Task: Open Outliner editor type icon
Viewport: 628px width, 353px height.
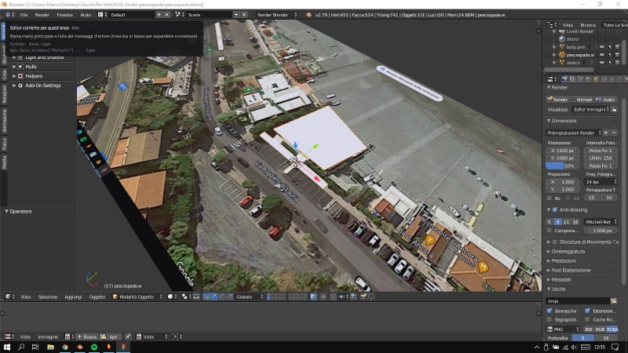Action: (552, 25)
